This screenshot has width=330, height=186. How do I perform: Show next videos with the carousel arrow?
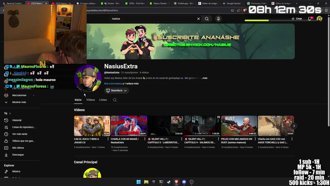[x=294, y=126]
